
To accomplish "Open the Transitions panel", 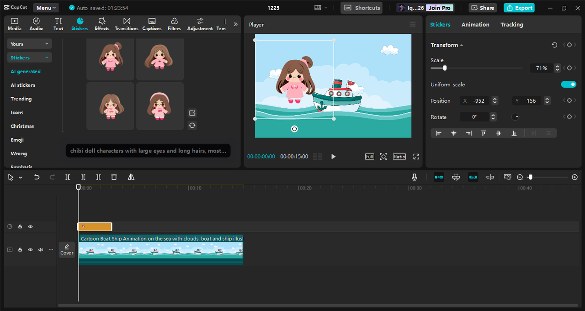I will pos(127,24).
